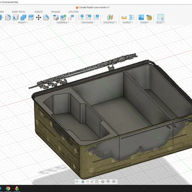Click the first Configure icon
The width and height of the screenshot is (192, 192).
click(x=81, y=17)
